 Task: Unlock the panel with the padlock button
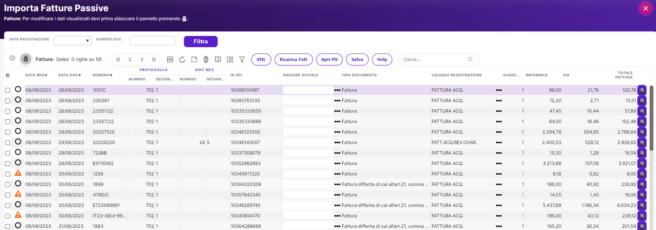point(26,59)
